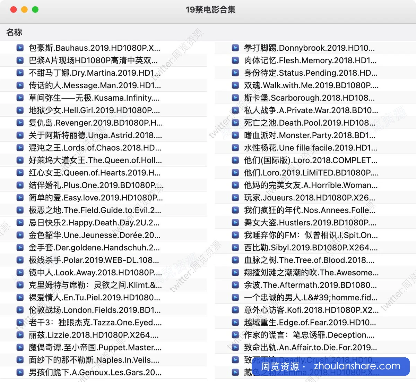Zoom the window with the green button
The width and height of the screenshot is (416, 382).
[x=35, y=10]
